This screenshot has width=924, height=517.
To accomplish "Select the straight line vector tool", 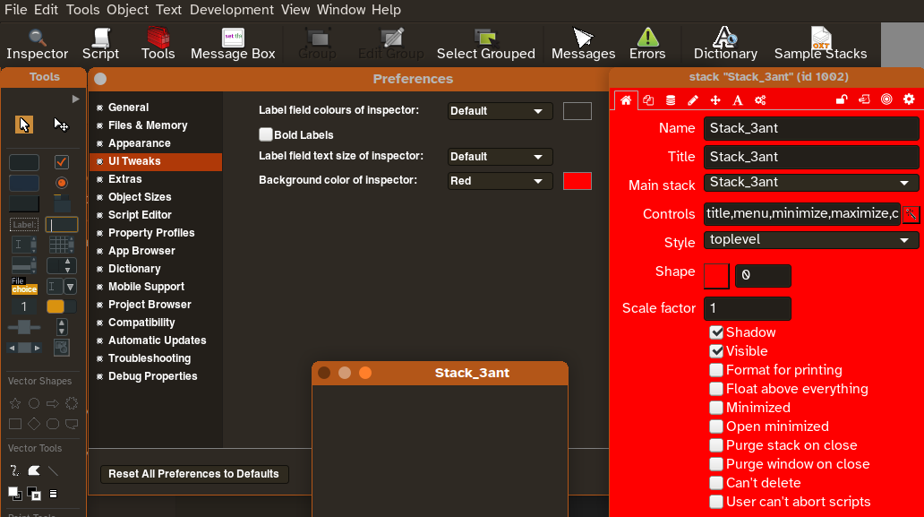I will click(53, 470).
